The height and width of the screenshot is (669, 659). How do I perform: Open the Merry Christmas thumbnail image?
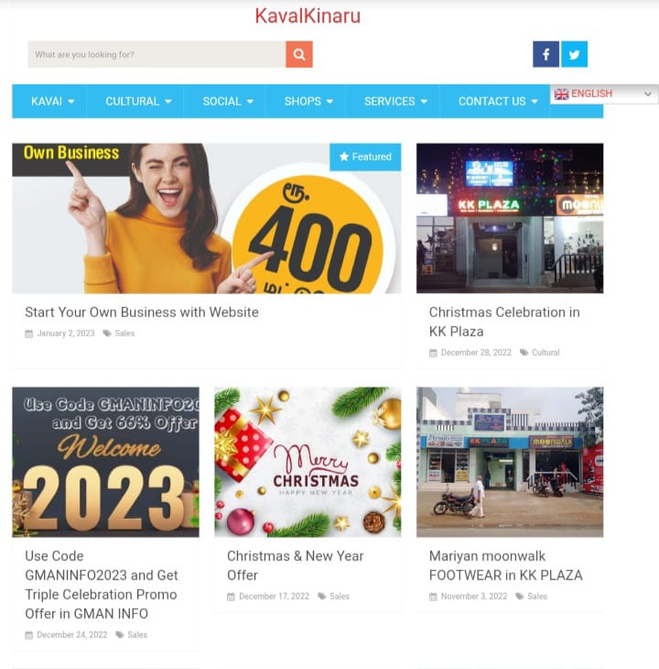(308, 462)
